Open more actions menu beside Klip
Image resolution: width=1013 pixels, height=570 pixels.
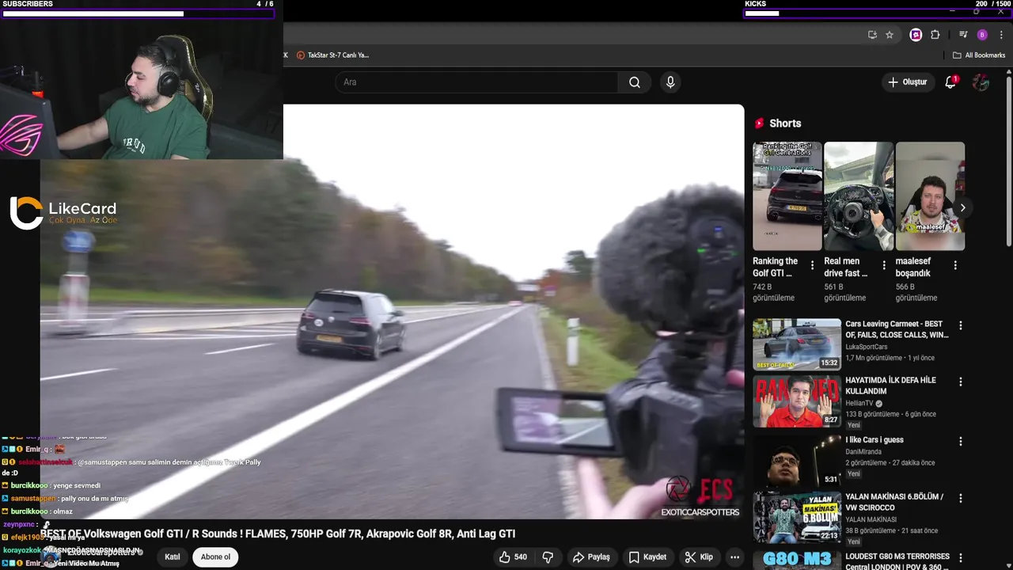(734, 557)
